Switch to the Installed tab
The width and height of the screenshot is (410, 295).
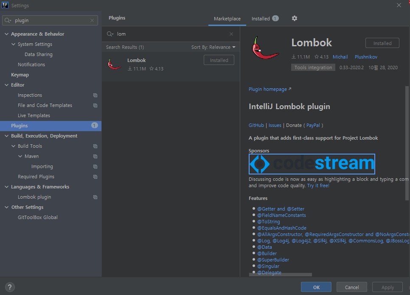[x=265, y=19]
